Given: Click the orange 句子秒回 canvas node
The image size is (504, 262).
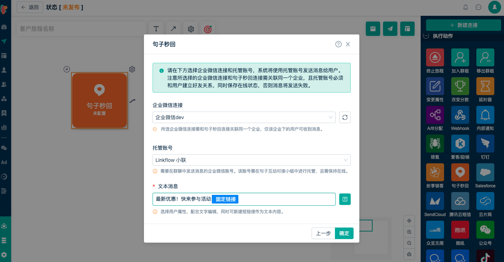Looking at the screenshot, I should pos(99,100).
